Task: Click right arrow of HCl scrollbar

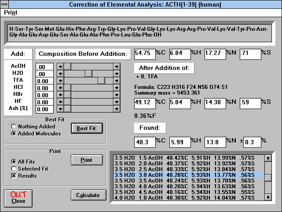Action: coord(117,88)
